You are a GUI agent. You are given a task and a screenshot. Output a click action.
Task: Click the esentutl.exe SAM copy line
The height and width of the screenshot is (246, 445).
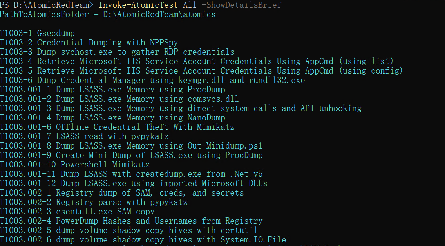tap(77, 212)
